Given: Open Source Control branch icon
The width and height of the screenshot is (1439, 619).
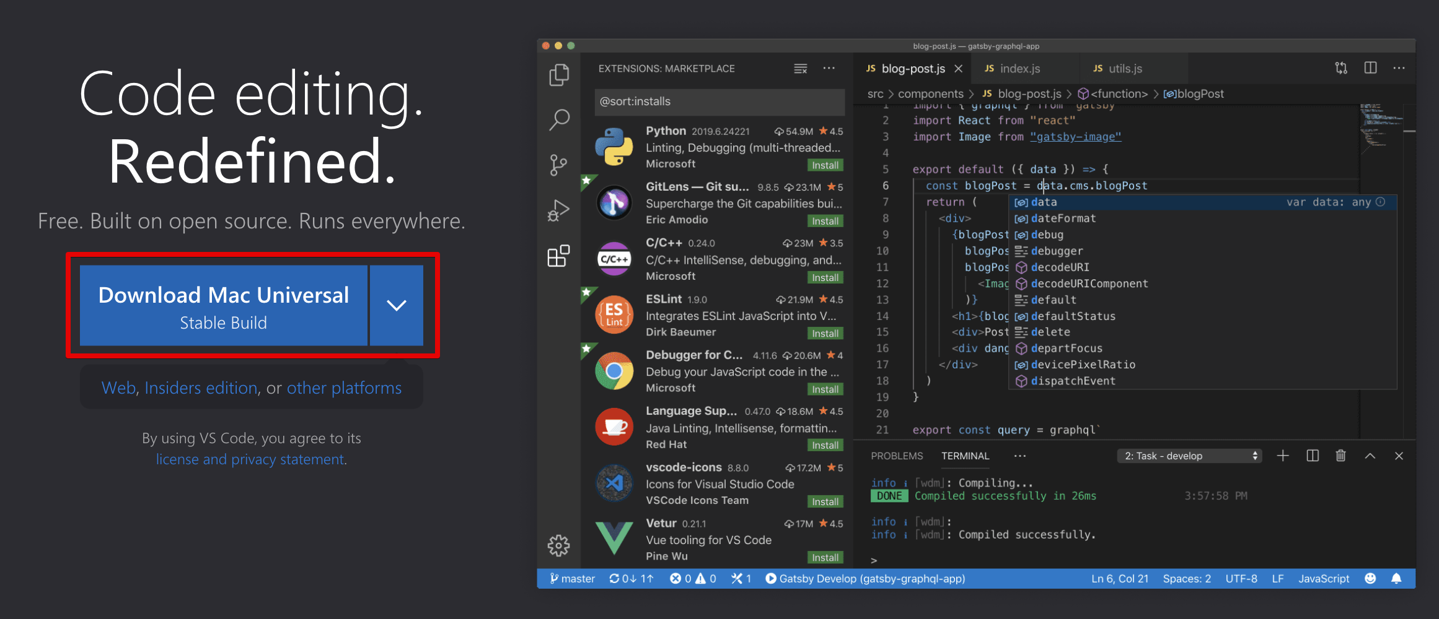Looking at the screenshot, I should (x=558, y=165).
